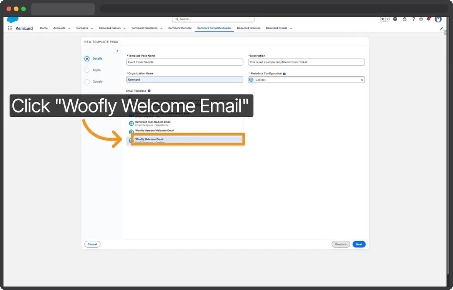Click the global Search field
Viewport: 453px width, 290px height.
pos(213,19)
